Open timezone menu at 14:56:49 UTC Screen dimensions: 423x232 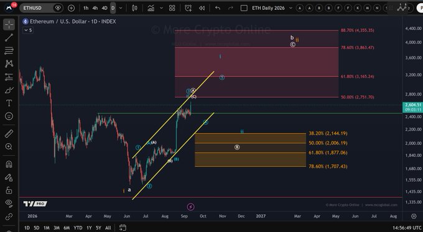pyautogui.click(x=407, y=228)
